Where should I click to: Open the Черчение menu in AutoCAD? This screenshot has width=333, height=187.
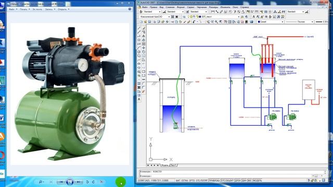[201, 7]
